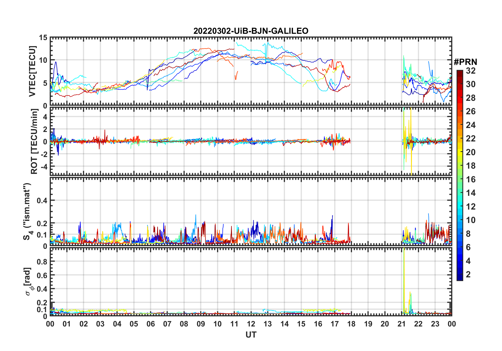The height and width of the screenshot is (351, 502).
Task: Select colorbar tick label 12
Action: coord(471,206)
